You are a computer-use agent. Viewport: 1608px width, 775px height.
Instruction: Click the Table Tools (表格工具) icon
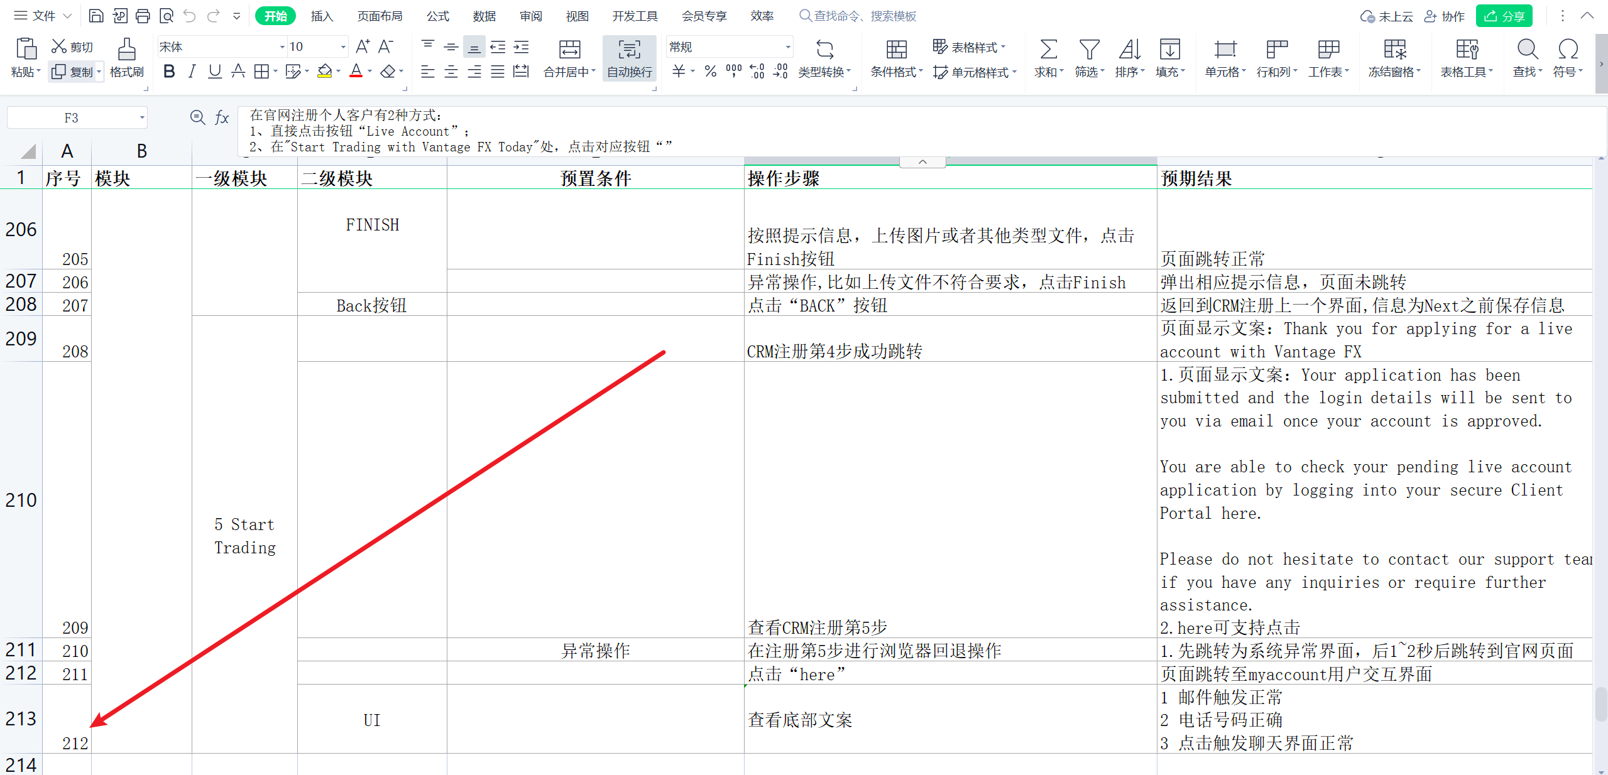[x=1467, y=49]
